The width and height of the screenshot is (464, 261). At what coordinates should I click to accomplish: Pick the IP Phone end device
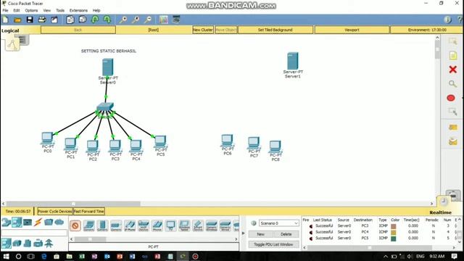coord(130,225)
